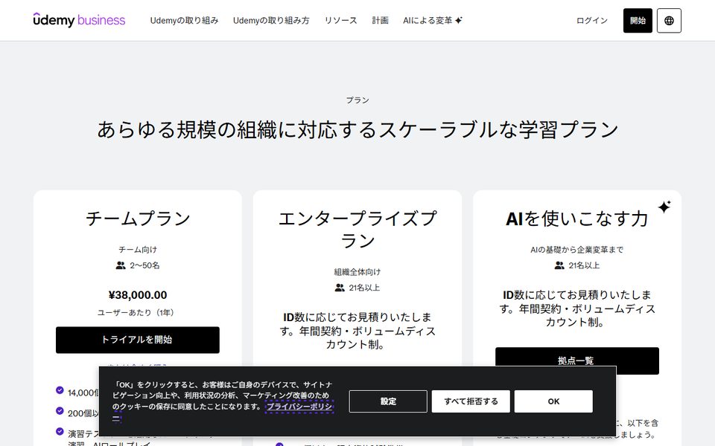The image size is (715, 446).
Task: Click the チームプラン heading
Action: 138,219
